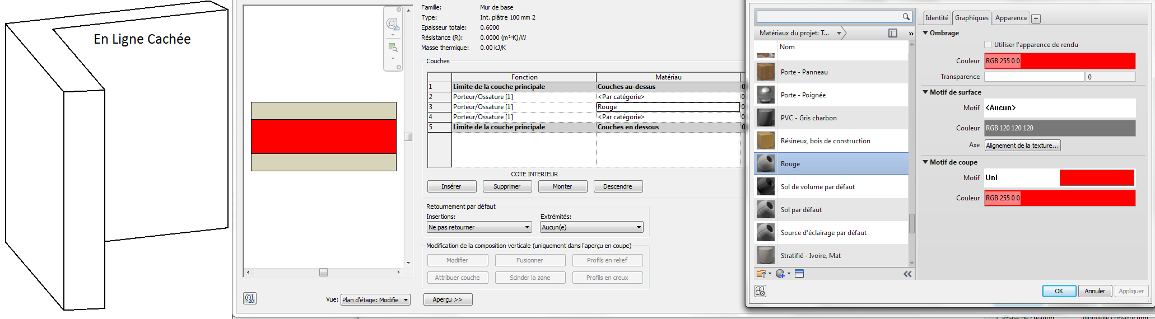Open the Insertions dropdown
Image resolution: width=1155 pixels, height=319 pixels.
tap(479, 227)
